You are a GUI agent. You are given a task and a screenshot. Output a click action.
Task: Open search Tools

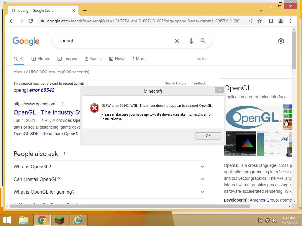coord(201,59)
